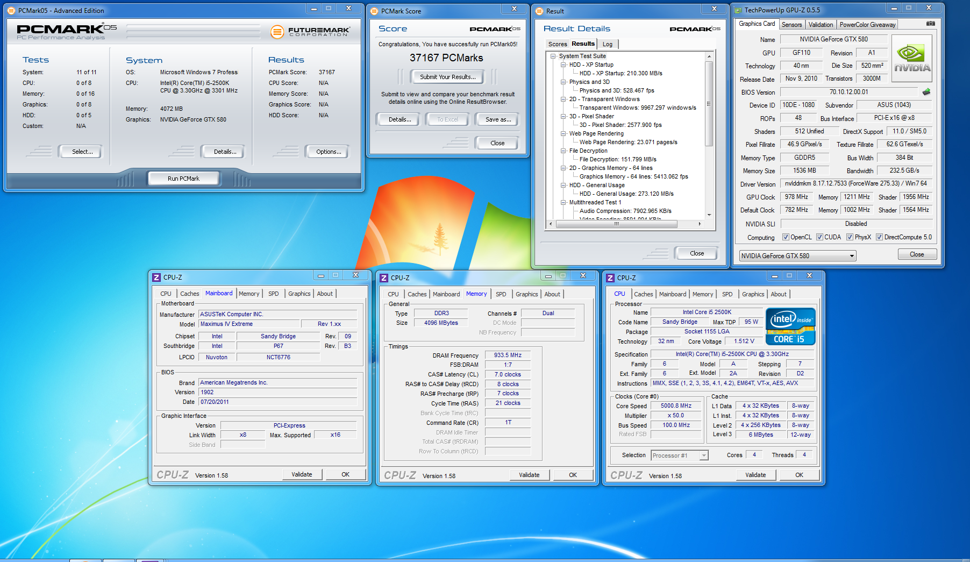Click the Run PCMark button
970x562 pixels.
coord(183,179)
